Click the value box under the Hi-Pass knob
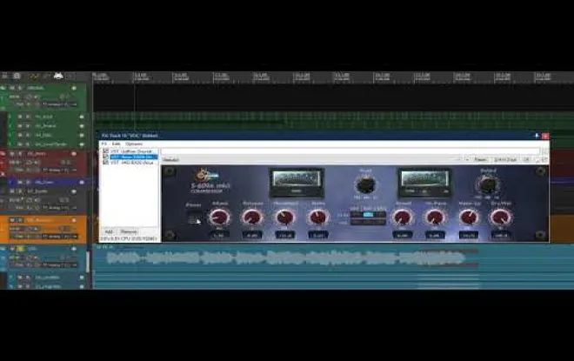574x361 pixels. pyautogui.click(x=435, y=235)
